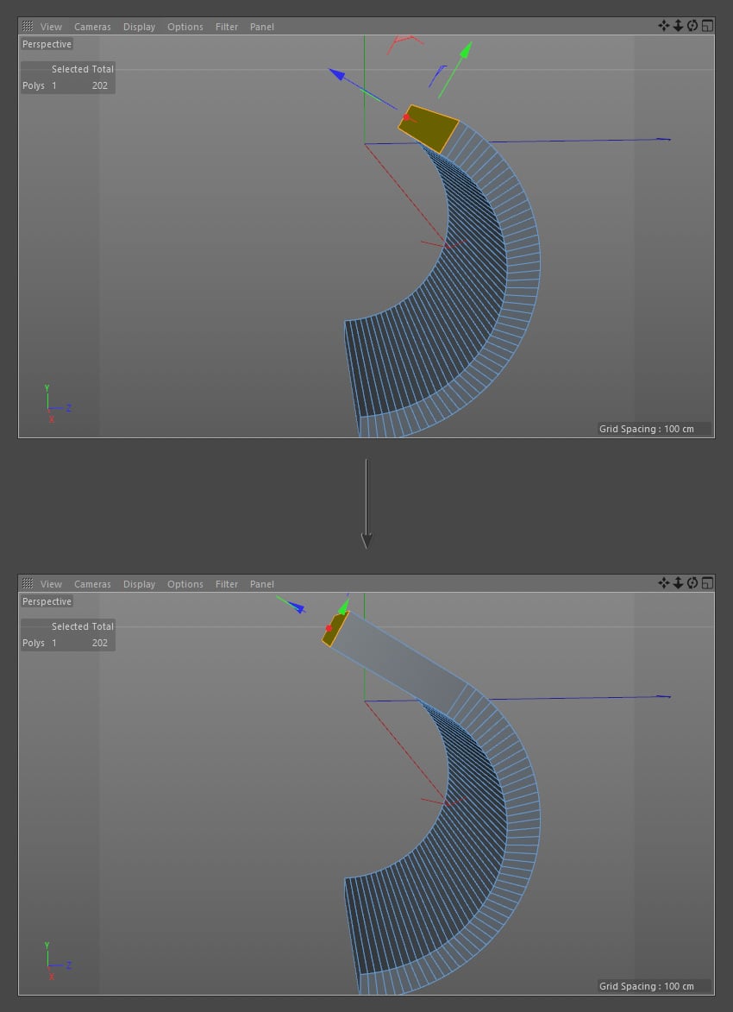Image resolution: width=733 pixels, height=1012 pixels.
Task: Click the grip handle icon of top viewport
Action: 27,27
